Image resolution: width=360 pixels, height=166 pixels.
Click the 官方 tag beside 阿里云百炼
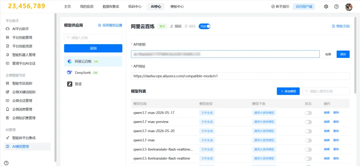(x=162, y=26)
